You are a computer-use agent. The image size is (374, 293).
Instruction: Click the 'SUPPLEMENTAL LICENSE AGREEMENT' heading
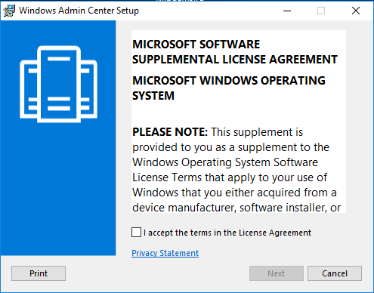click(235, 60)
